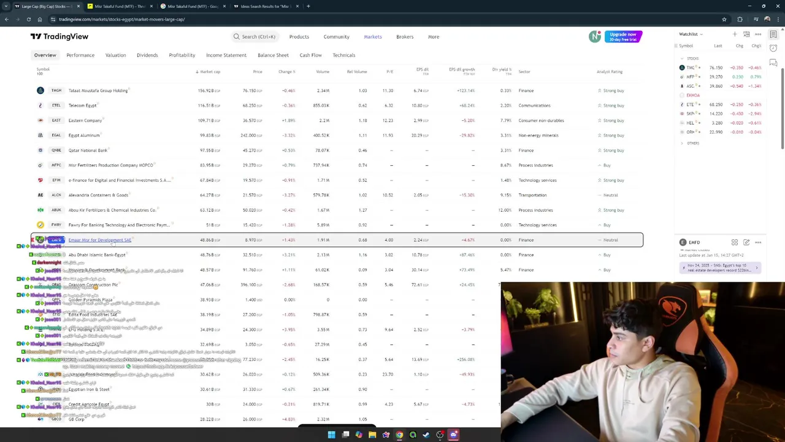Click the Upgrade now button
This screenshot has height=442, width=785.
coord(623,37)
